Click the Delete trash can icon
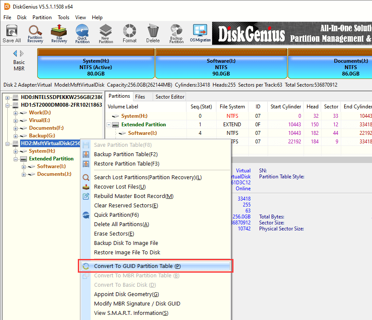This screenshot has height=320, width=372. coord(153,33)
